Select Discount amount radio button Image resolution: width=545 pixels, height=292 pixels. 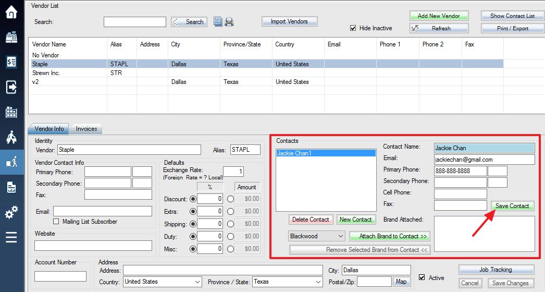click(x=230, y=199)
